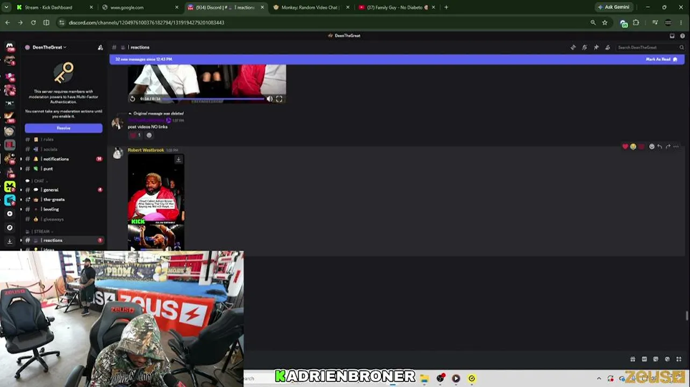Click the Resolve button
Image resolution: width=690 pixels, height=387 pixels.
(63, 128)
